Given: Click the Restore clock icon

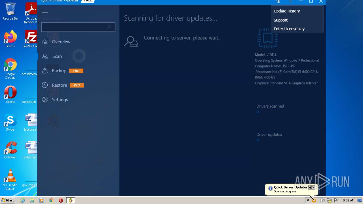Looking at the screenshot, I should [45, 85].
